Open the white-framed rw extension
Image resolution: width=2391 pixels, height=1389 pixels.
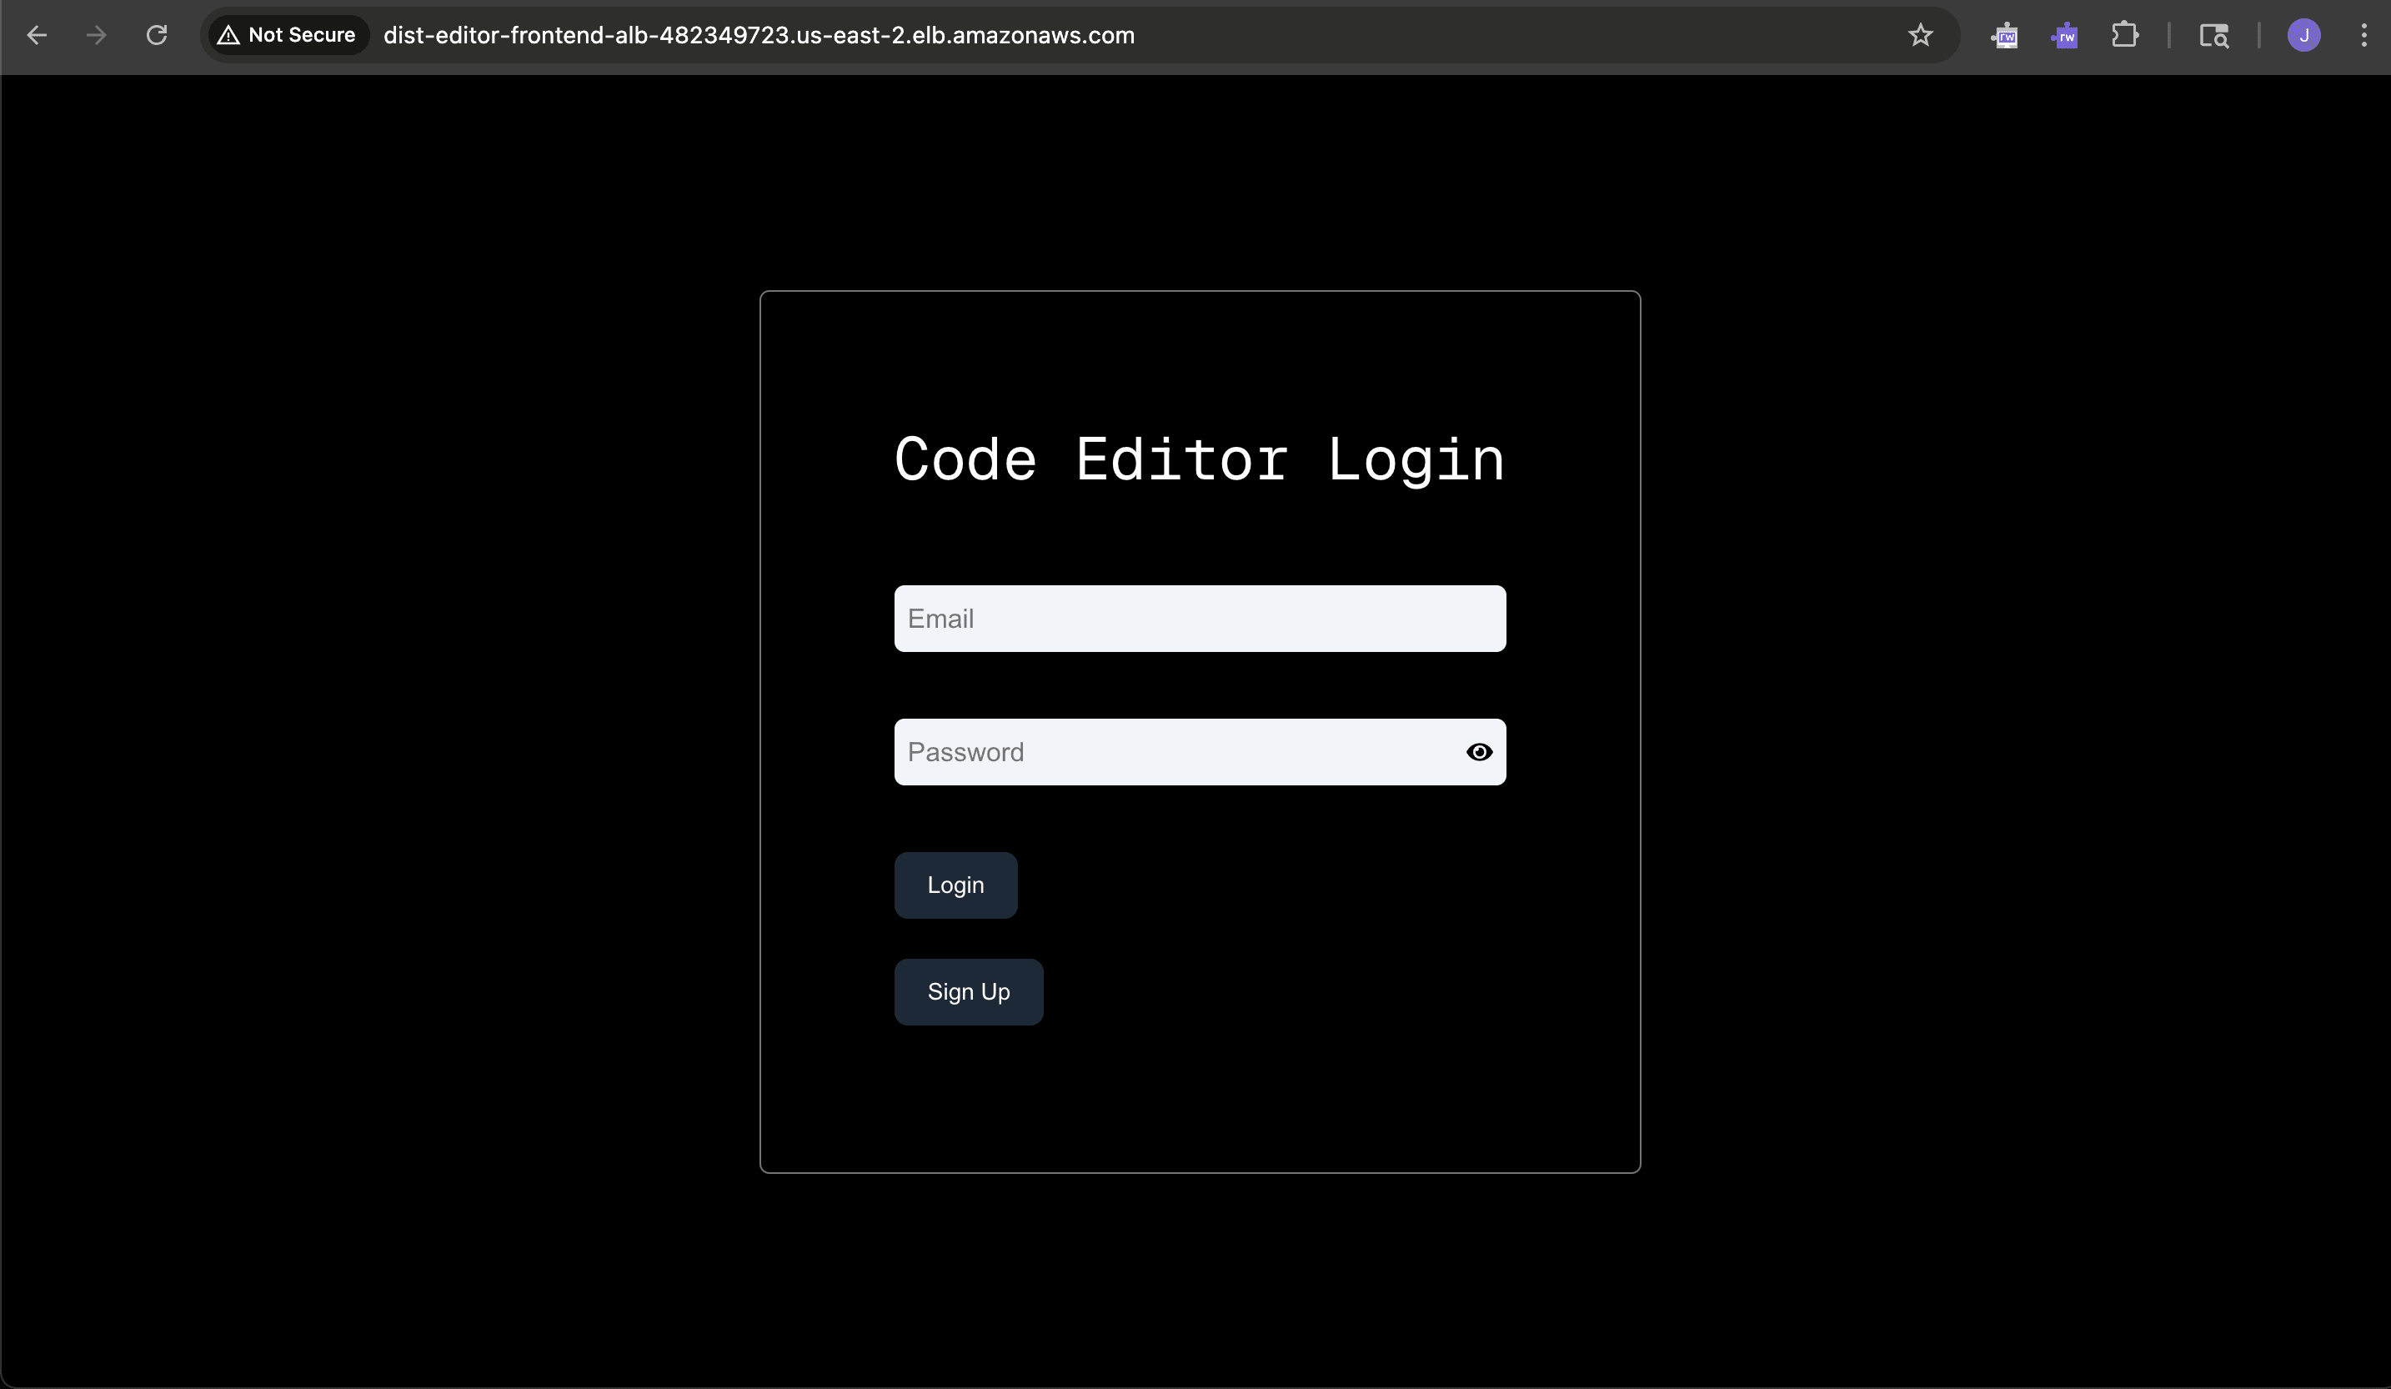pyautogui.click(x=2004, y=35)
